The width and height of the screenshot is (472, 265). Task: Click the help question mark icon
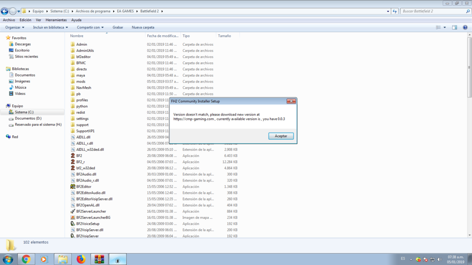465,27
